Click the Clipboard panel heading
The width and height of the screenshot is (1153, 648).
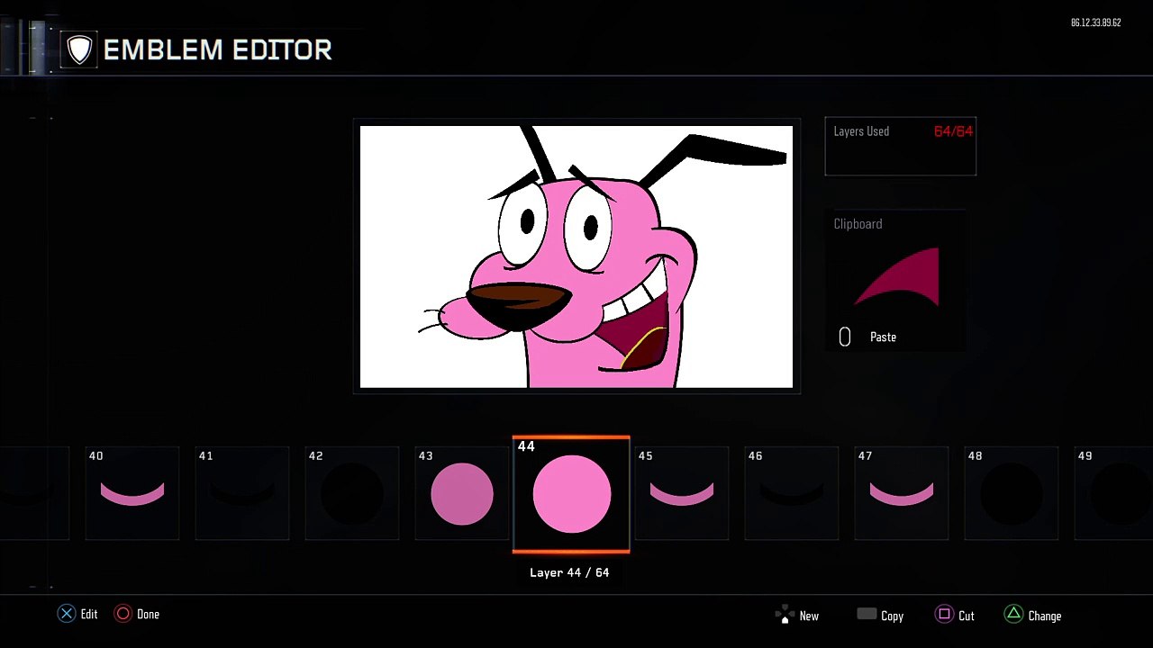[x=858, y=224]
